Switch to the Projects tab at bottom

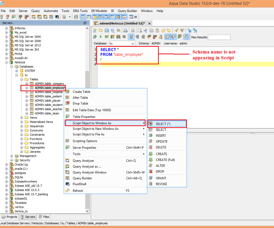(x=10, y=217)
